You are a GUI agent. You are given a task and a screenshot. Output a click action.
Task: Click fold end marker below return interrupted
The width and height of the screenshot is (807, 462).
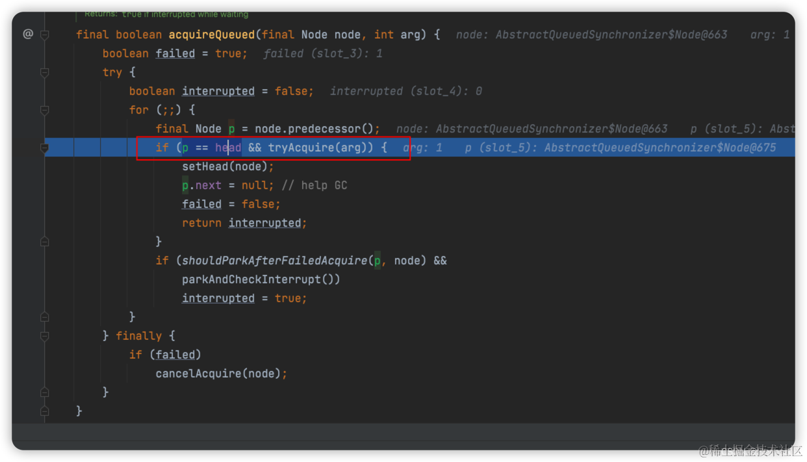tap(45, 242)
